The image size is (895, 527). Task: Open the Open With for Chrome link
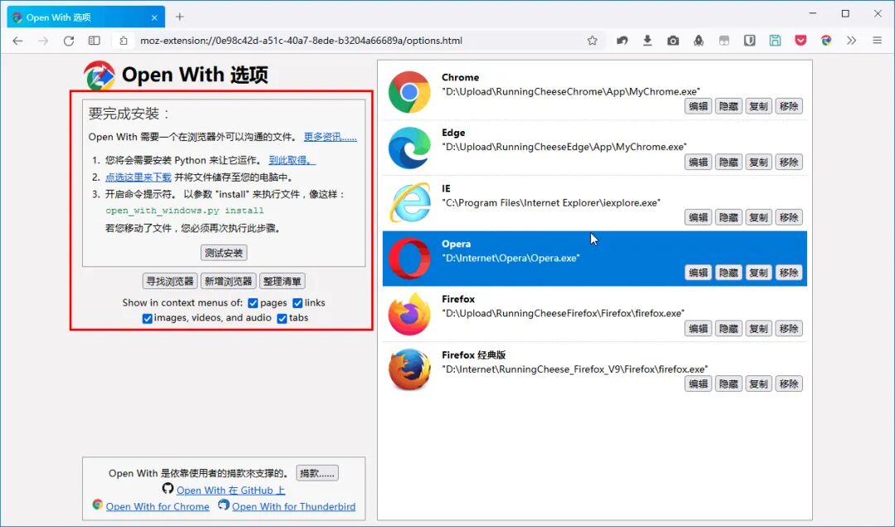pos(157,506)
